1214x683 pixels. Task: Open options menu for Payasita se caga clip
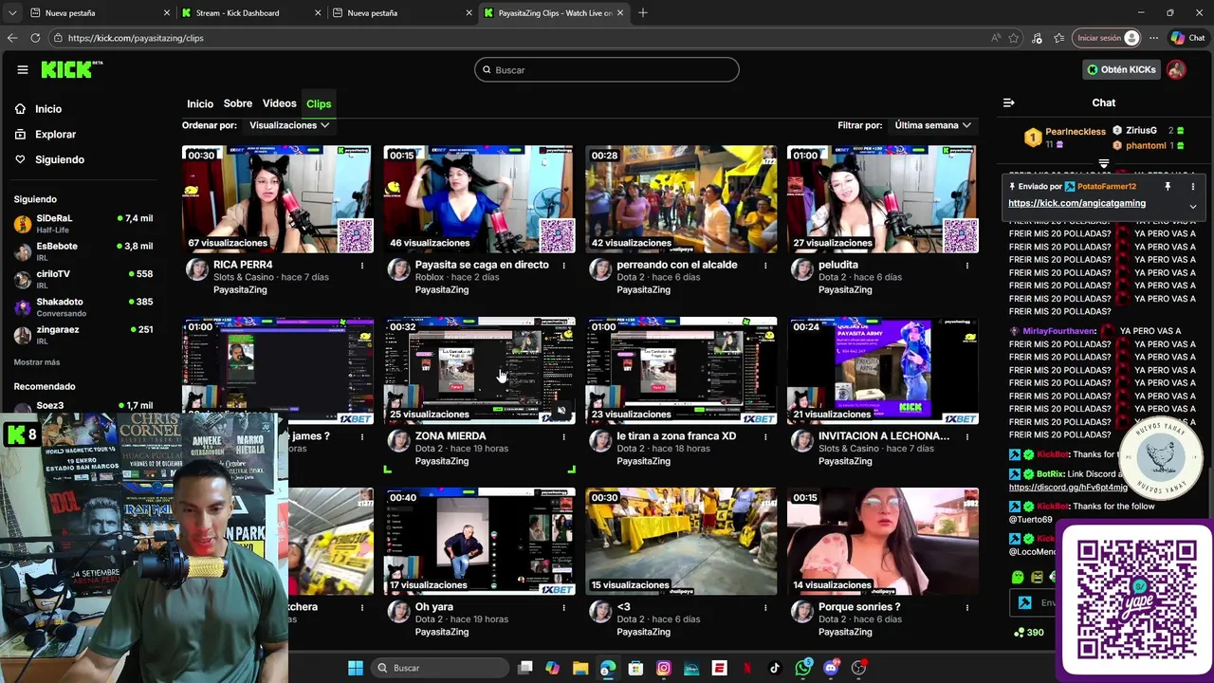[563, 266]
